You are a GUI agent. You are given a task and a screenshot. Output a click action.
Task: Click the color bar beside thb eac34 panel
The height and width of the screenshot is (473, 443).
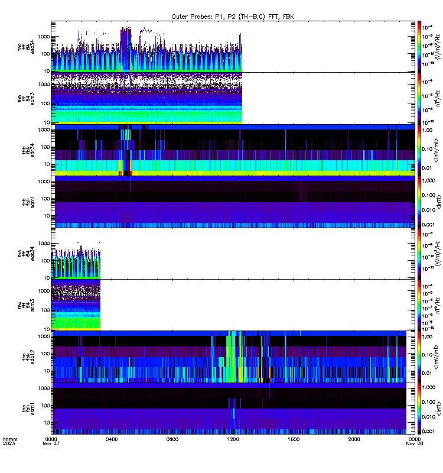tap(419, 47)
